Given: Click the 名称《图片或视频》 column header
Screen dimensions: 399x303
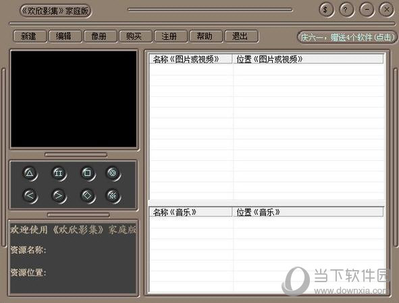Looking at the screenshot, I should (190, 59).
